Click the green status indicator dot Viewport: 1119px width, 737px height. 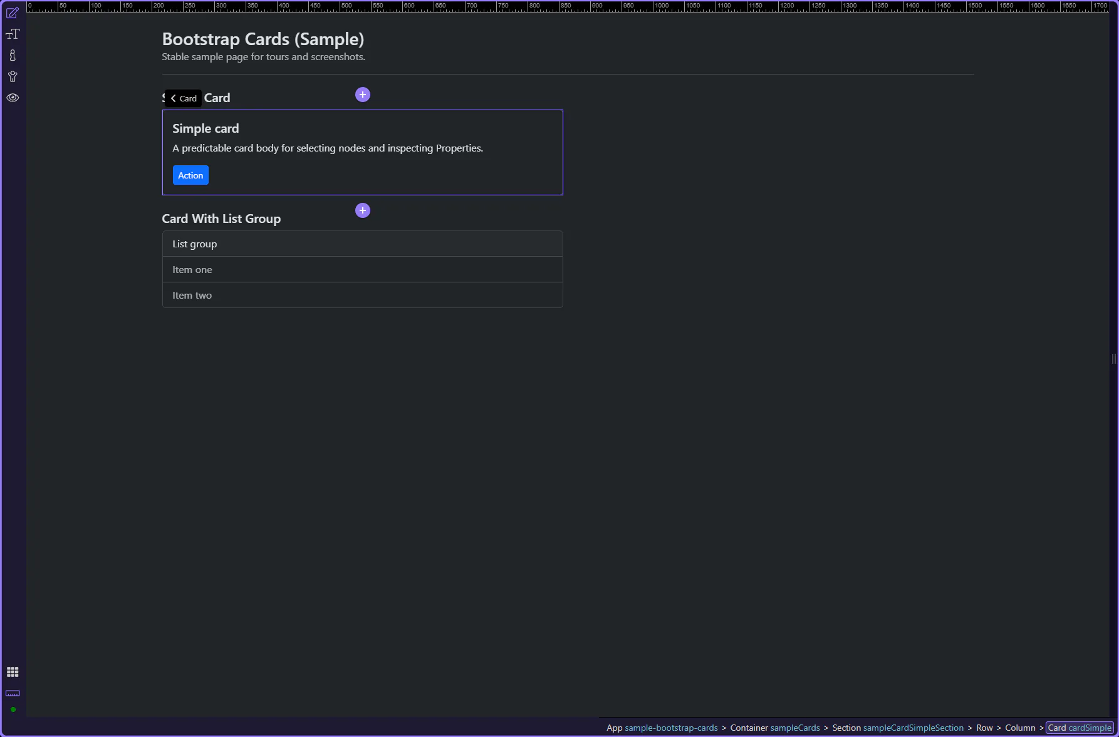(x=13, y=709)
